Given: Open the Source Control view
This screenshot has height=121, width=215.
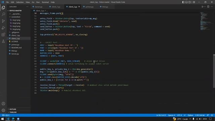Looking at the screenshot, I should tap(3, 21).
